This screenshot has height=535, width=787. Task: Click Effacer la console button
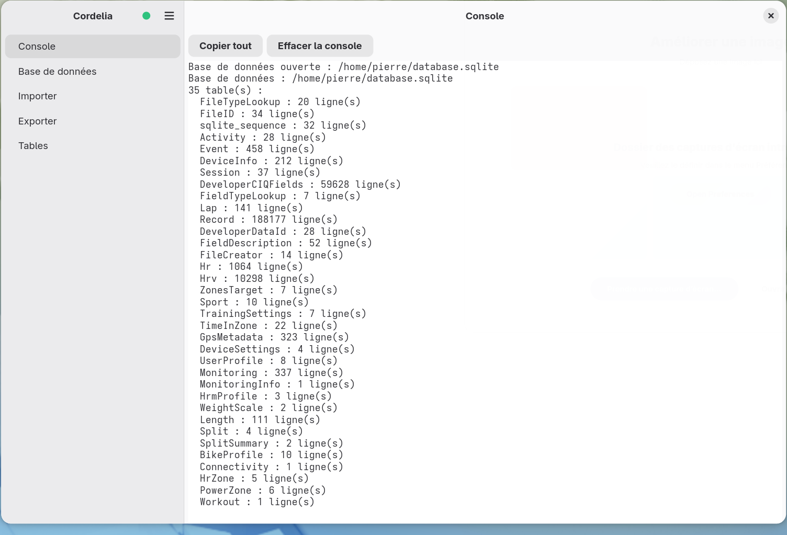[x=320, y=46]
